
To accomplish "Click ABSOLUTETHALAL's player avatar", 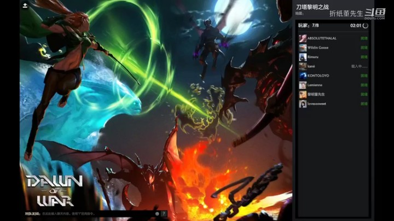I will pyautogui.click(x=303, y=38).
